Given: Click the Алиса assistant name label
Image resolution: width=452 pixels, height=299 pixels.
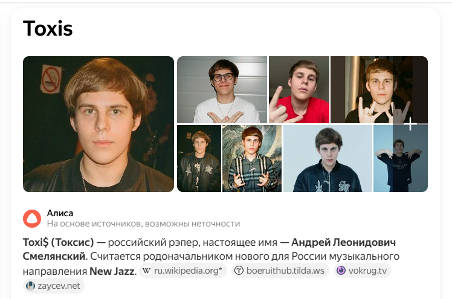Looking at the screenshot, I should coord(60,213).
